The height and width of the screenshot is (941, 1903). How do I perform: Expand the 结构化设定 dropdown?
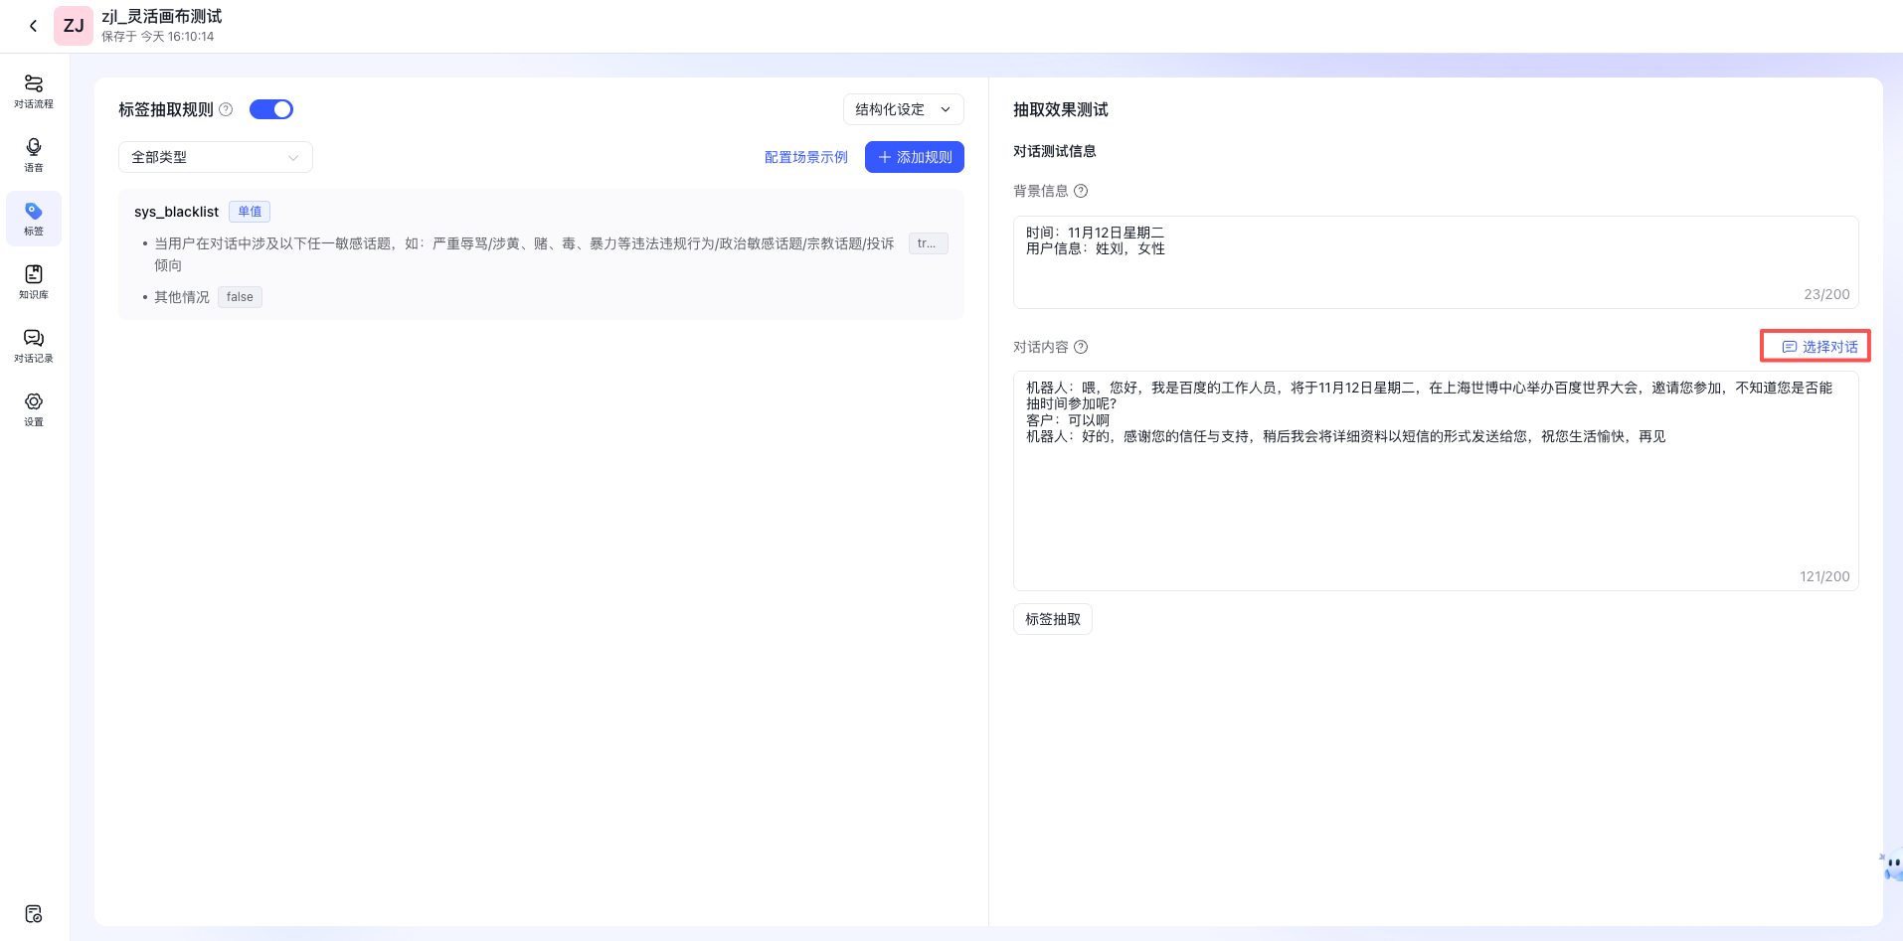(903, 109)
